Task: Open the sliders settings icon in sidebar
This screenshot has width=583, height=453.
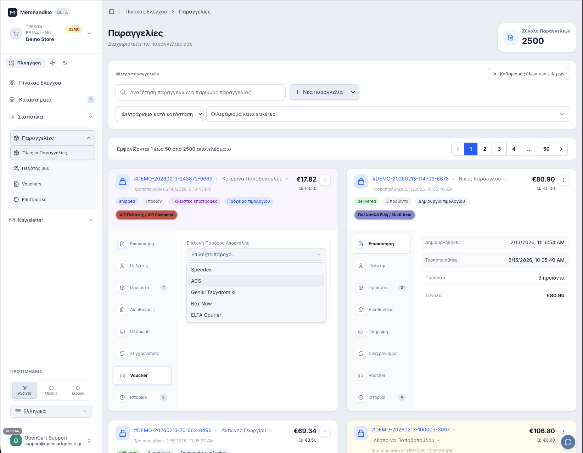Action: 65,63
